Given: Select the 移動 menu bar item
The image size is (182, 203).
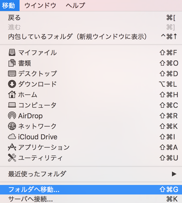Looking at the screenshot, I should click(9, 5).
